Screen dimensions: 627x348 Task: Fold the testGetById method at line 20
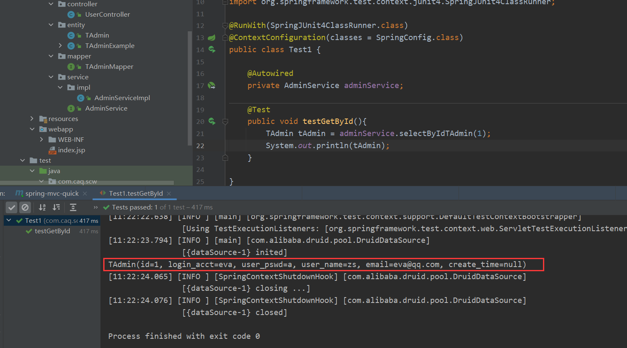coord(225,122)
